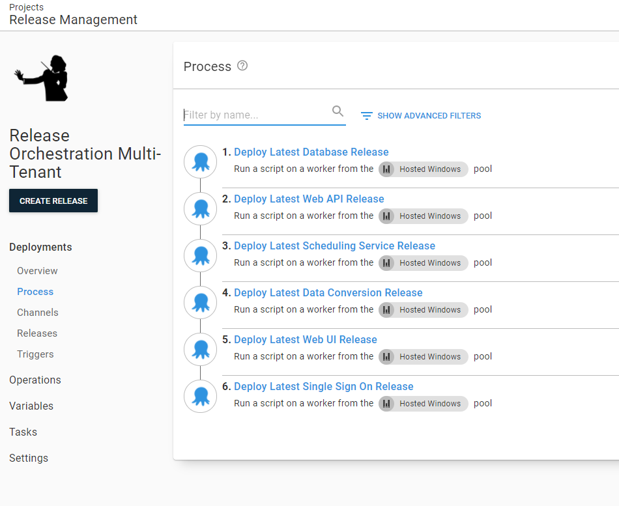Click the orchestra conductor project logo
Image resolution: width=619 pixels, height=506 pixels.
click(x=41, y=77)
